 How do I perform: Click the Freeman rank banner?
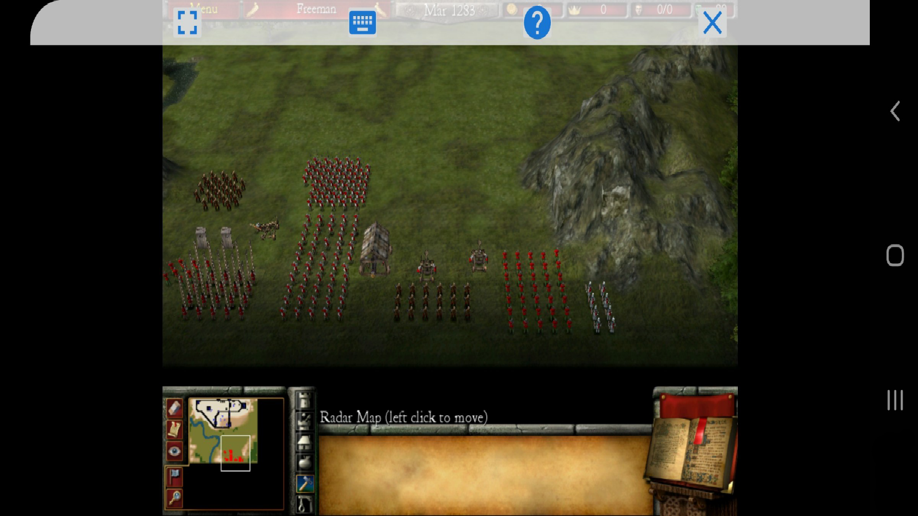[x=316, y=9]
